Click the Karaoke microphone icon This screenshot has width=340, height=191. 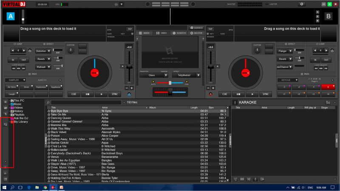tap(235, 102)
